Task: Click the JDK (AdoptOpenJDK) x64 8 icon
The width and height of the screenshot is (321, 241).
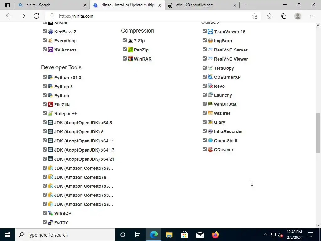Action: [50, 122]
